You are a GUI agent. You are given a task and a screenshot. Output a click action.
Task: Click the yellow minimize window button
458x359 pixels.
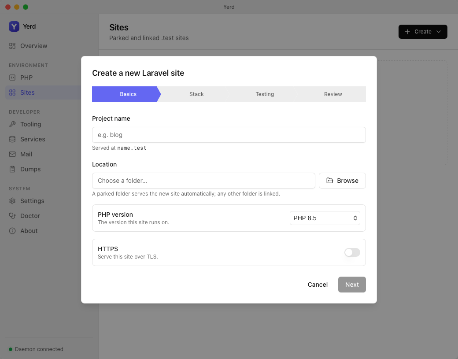[x=17, y=7]
